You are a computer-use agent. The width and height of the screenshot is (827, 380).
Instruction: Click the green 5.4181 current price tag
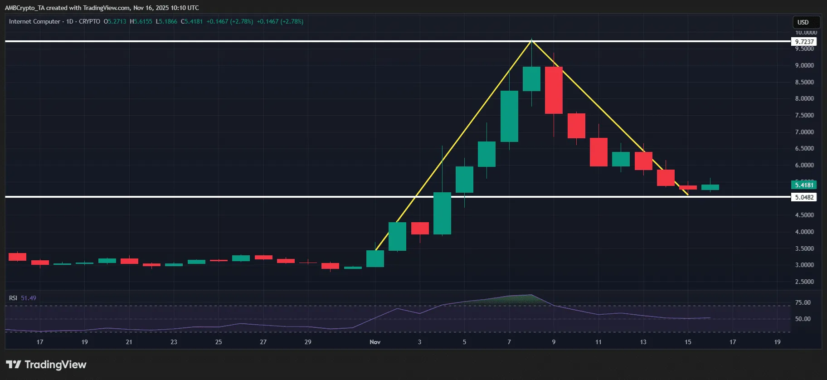click(x=804, y=185)
